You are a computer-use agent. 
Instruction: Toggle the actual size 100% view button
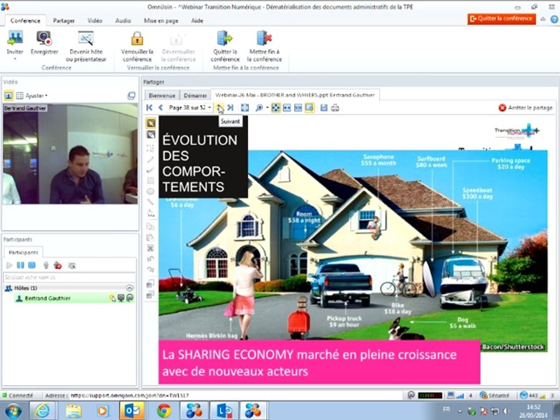298,107
